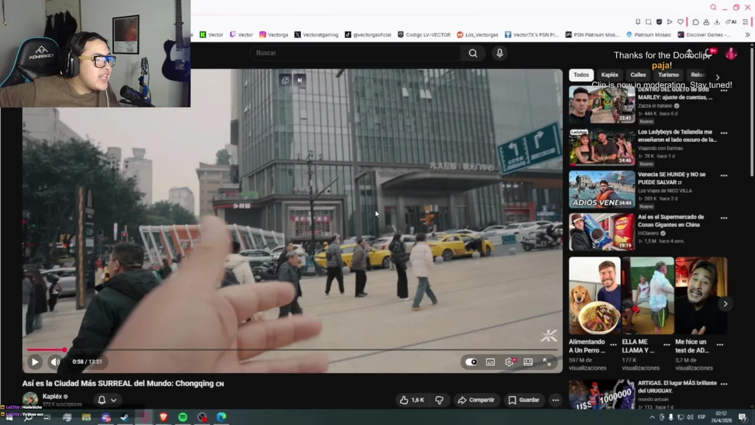755x425 pixels.
Task: Dislike the video
Action: 439,400
